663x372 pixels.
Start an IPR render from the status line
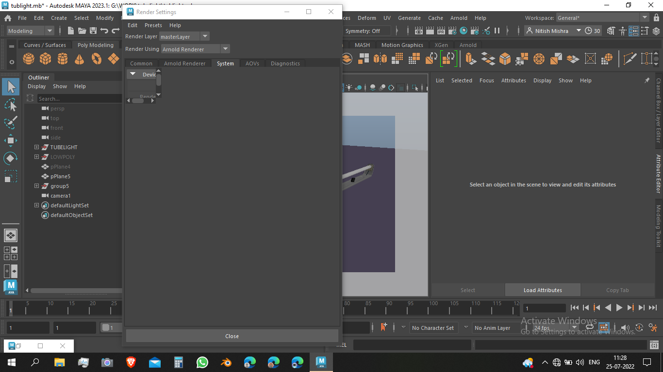(x=441, y=31)
